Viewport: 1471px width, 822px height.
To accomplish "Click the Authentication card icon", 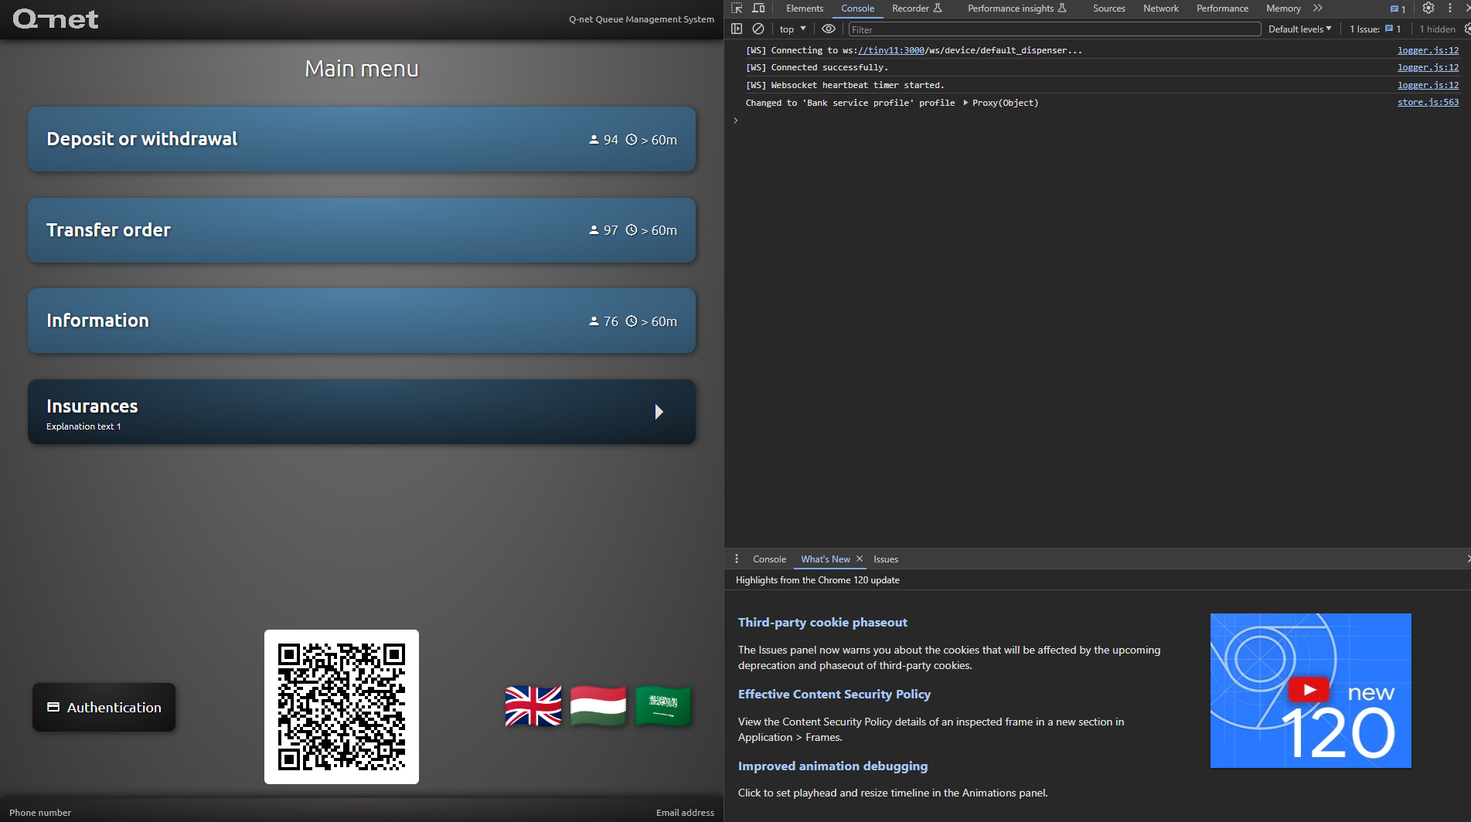I will pyautogui.click(x=53, y=707).
